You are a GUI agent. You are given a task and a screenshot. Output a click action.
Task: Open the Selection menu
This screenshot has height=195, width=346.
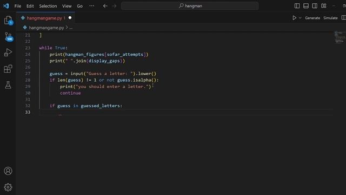point(48,6)
